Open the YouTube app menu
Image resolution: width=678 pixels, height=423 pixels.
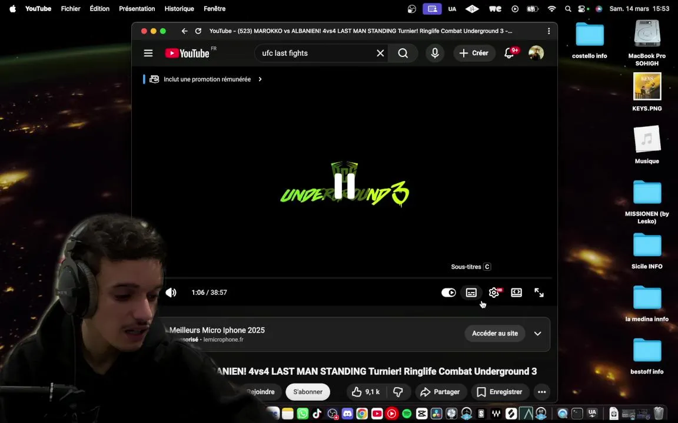(x=38, y=9)
